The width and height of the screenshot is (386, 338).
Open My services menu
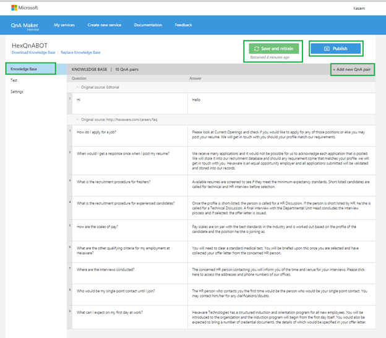[64, 25]
